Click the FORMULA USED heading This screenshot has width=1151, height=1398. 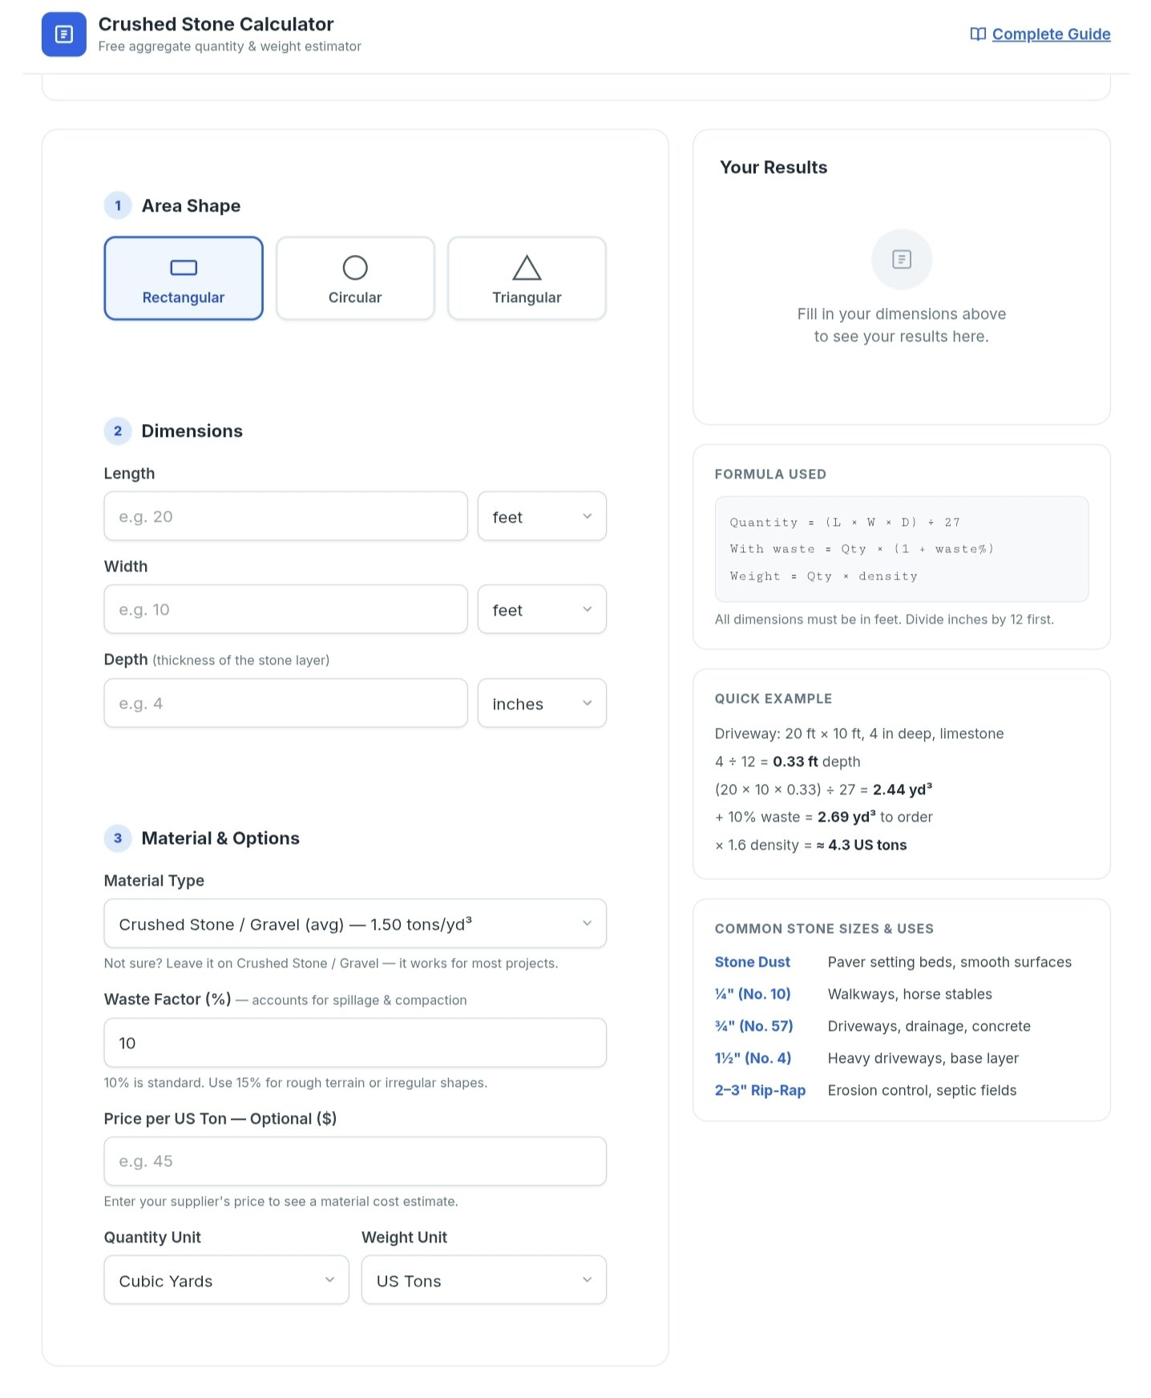770,475
